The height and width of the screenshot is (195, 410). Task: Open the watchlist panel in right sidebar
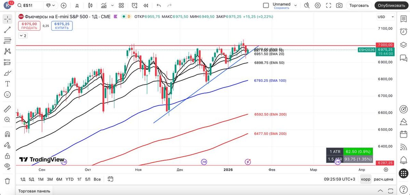(x=404, y=19)
